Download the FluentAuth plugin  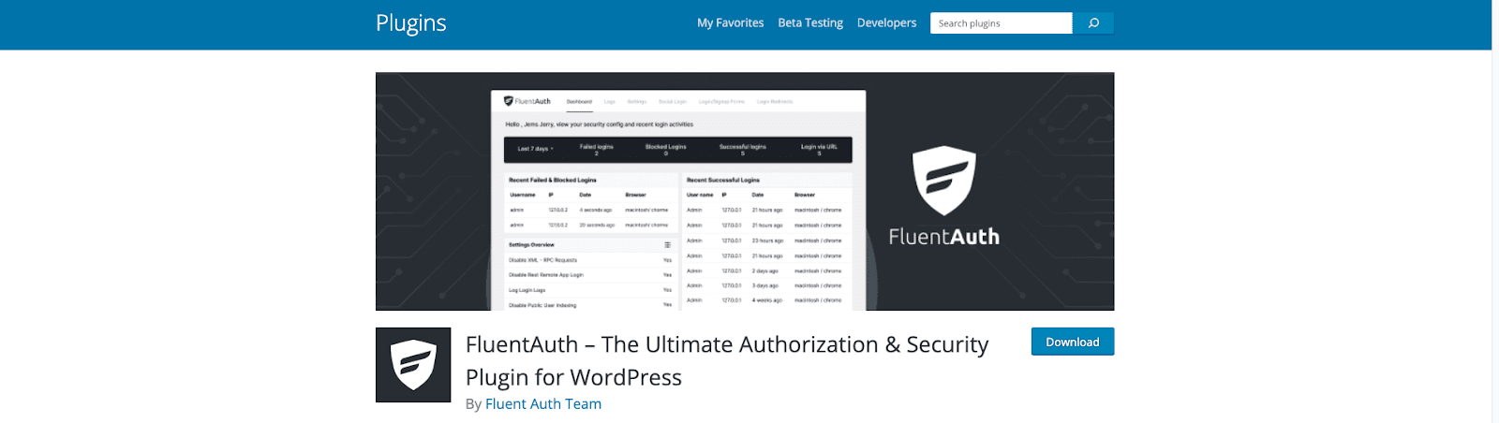1073,342
